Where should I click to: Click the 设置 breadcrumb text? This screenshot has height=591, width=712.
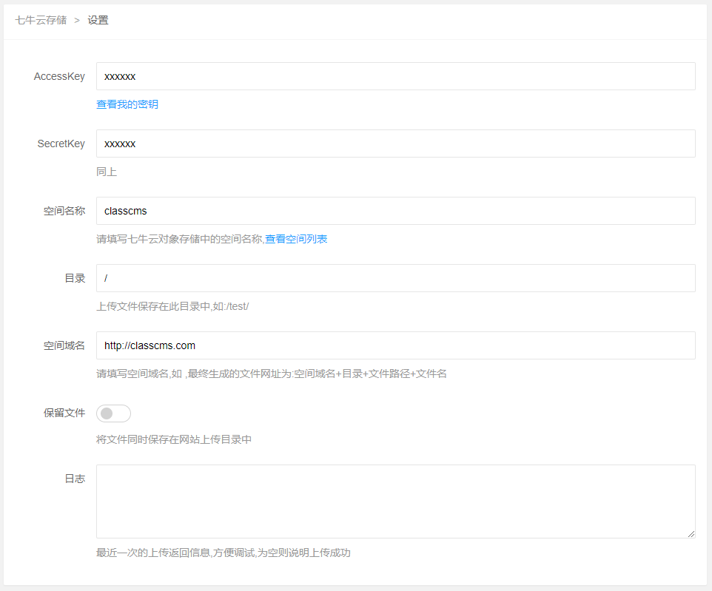pos(98,20)
